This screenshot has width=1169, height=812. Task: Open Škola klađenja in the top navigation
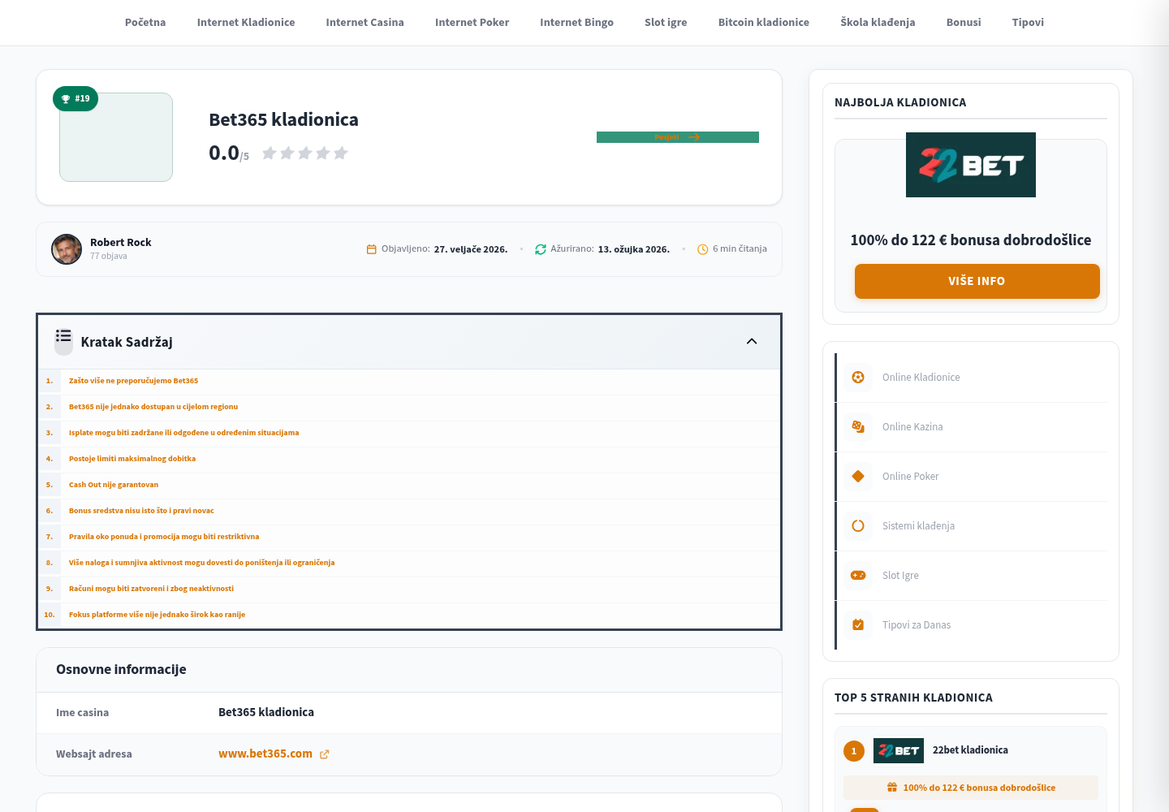(x=878, y=23)
